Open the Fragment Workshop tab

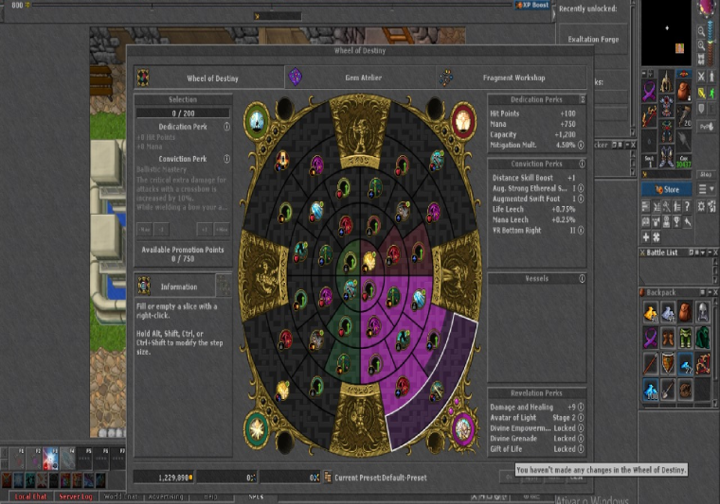coord(511,78)
